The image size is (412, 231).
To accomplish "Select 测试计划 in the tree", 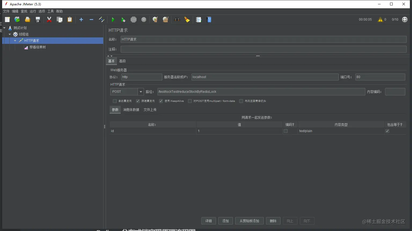I will [20, 28].
